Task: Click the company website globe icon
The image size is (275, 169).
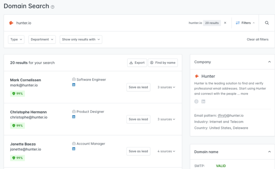Action: coord(196,102)
